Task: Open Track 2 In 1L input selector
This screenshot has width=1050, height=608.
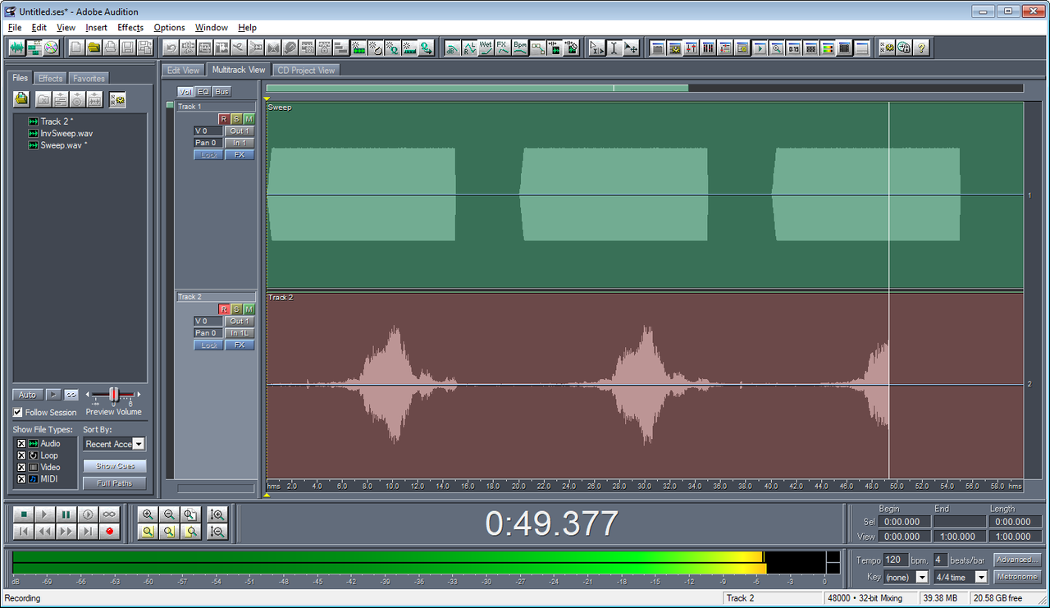Action: pos(240,333)
